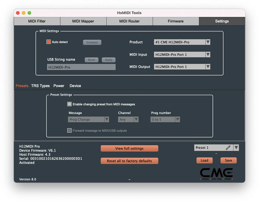
Task: Open the Power settings section
Action: click(59, 86)
